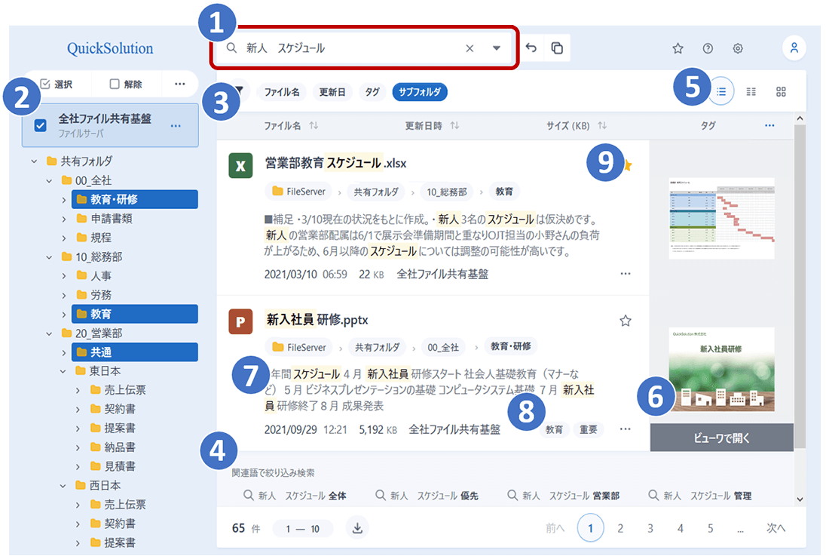Click the 10_総務部 breadcrumb chip
This screenshot has width=829, height=556.
447,192
